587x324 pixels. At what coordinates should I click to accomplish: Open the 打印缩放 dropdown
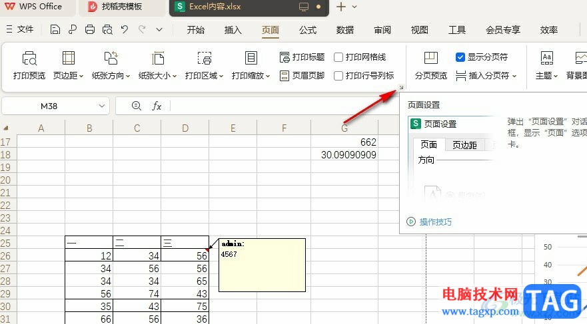click(x=251, y=65)
